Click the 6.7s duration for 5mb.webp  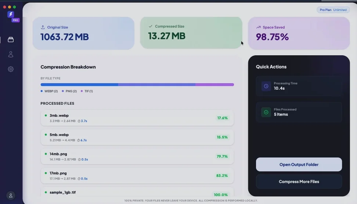pyautogui.click(x=84, y=140)
